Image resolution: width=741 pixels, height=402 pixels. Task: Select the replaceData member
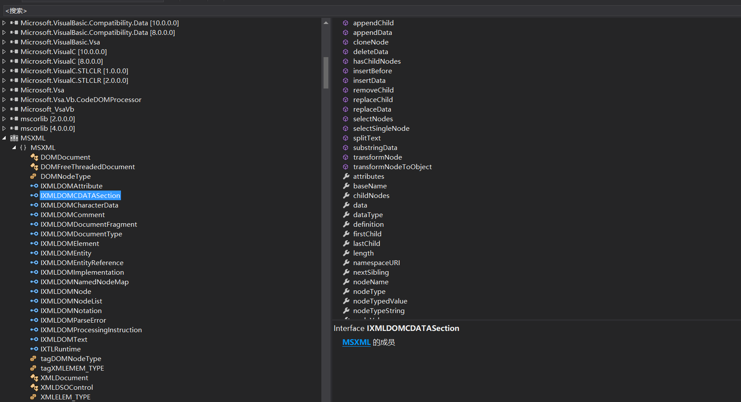tap(372, 109)
